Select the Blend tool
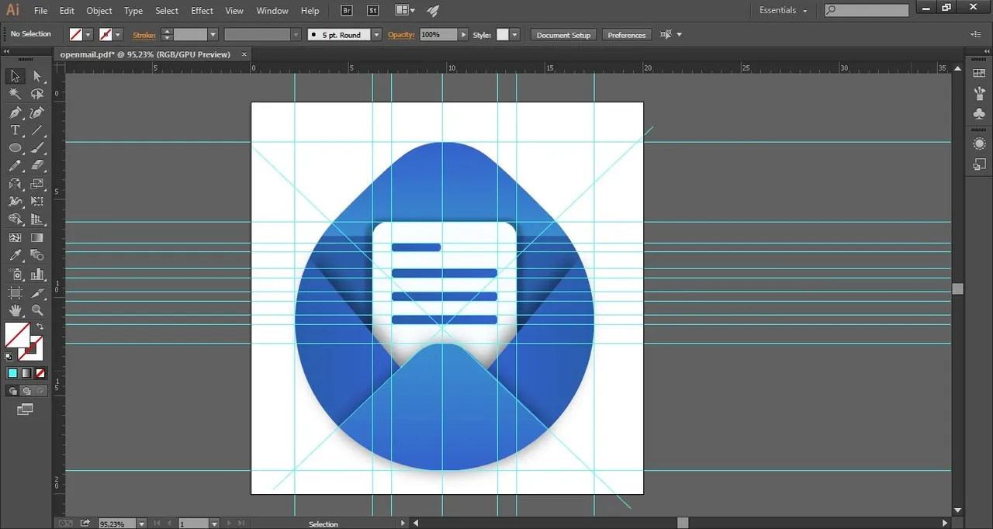Screen dimensions: 993x529 pos(37,255)
